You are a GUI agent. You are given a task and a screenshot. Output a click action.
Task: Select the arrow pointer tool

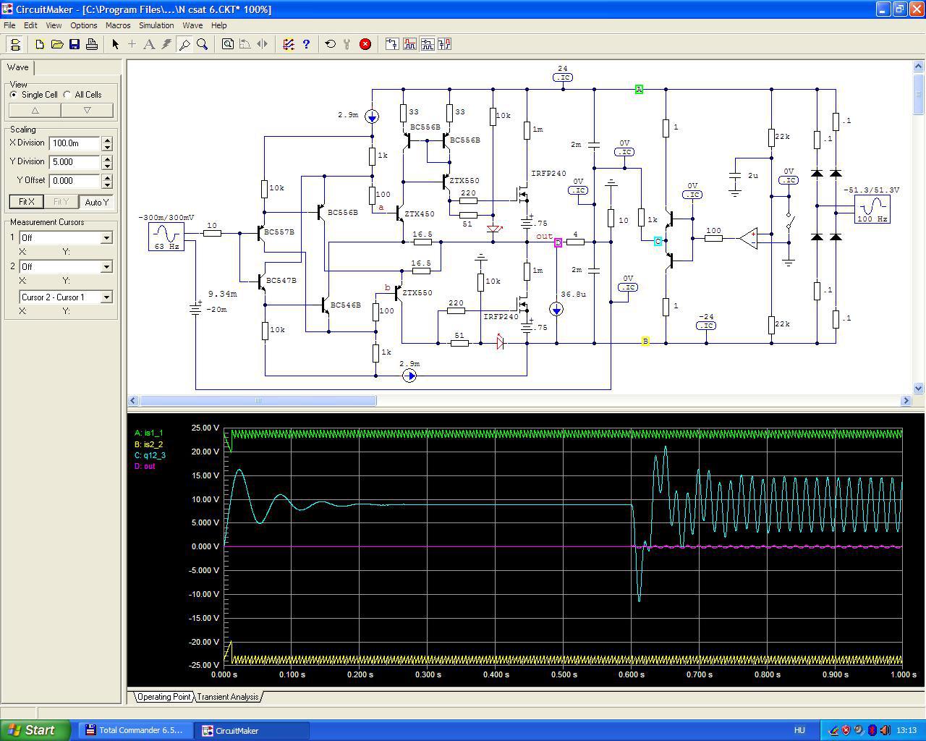tap(115, 44)
